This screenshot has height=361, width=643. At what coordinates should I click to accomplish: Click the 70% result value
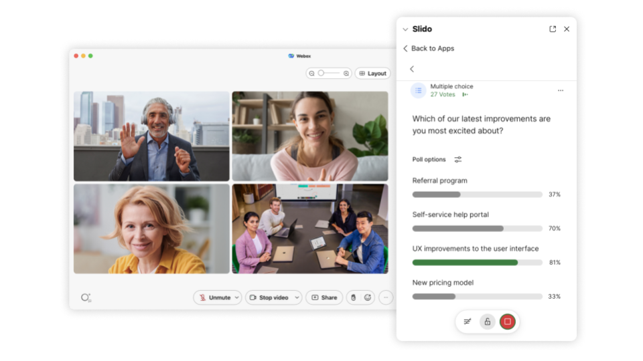[x=555, y=229]
